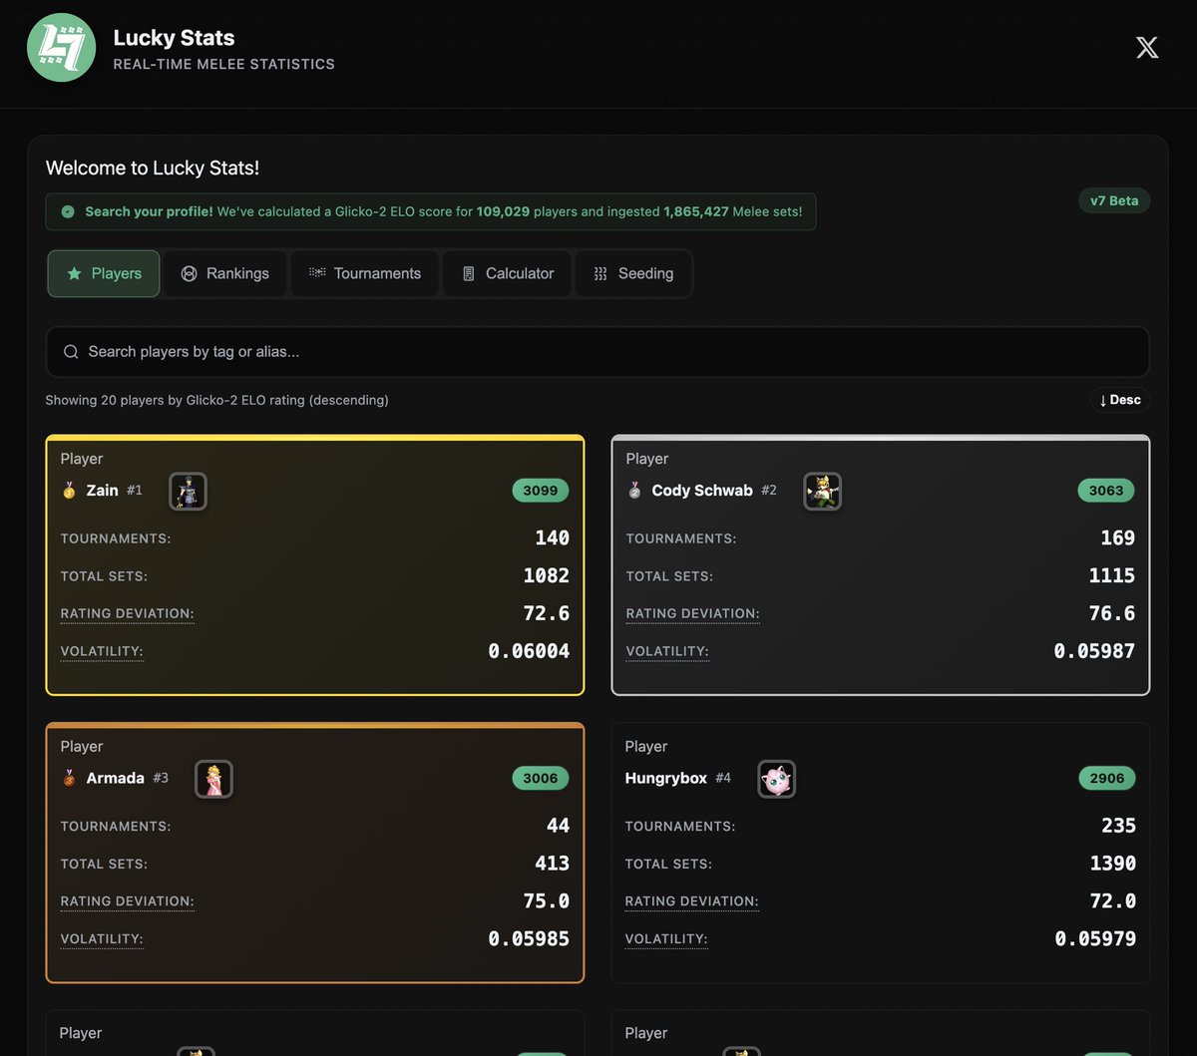The image size is (1197, 1056).
Task: Click the gold medal icon next to Zain
Action: click(69, 491)
